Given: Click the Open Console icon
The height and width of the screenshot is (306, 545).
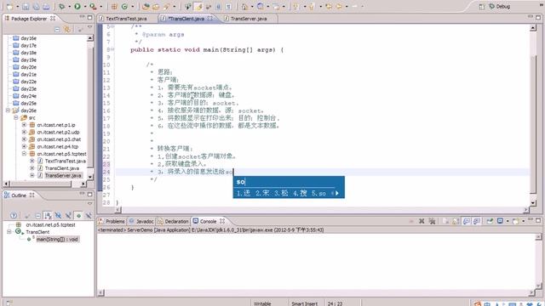Looking at the screenshot, I should tap(516, 221).
